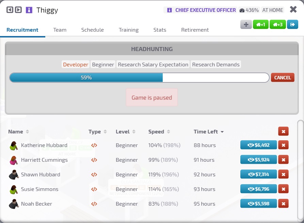The width and height of the screenshot is (304, 223).
Task: Click the candidate list scrollbar
Action: [x=300, y=171]
